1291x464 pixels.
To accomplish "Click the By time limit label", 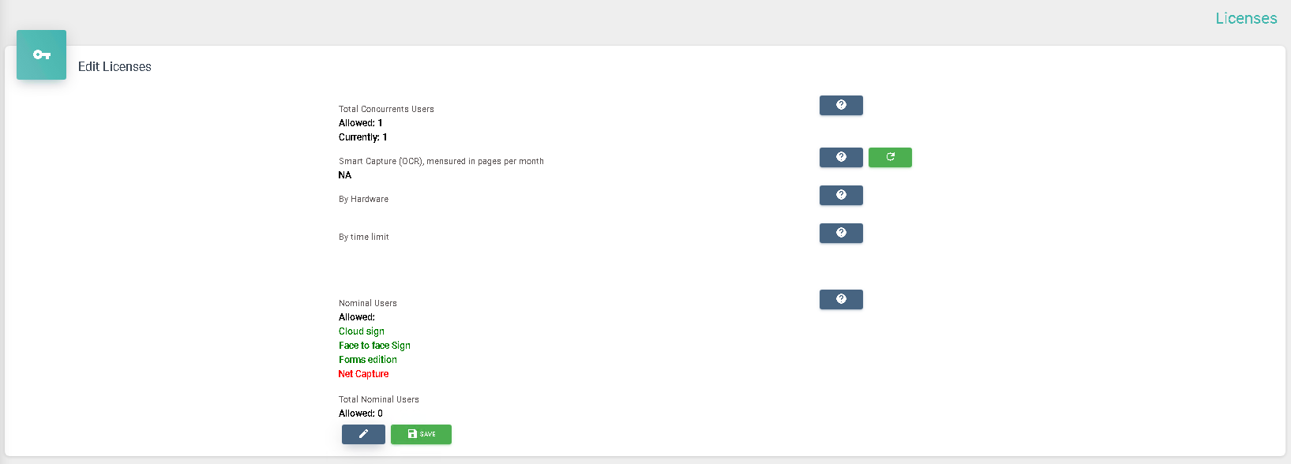I will point(364,237).
